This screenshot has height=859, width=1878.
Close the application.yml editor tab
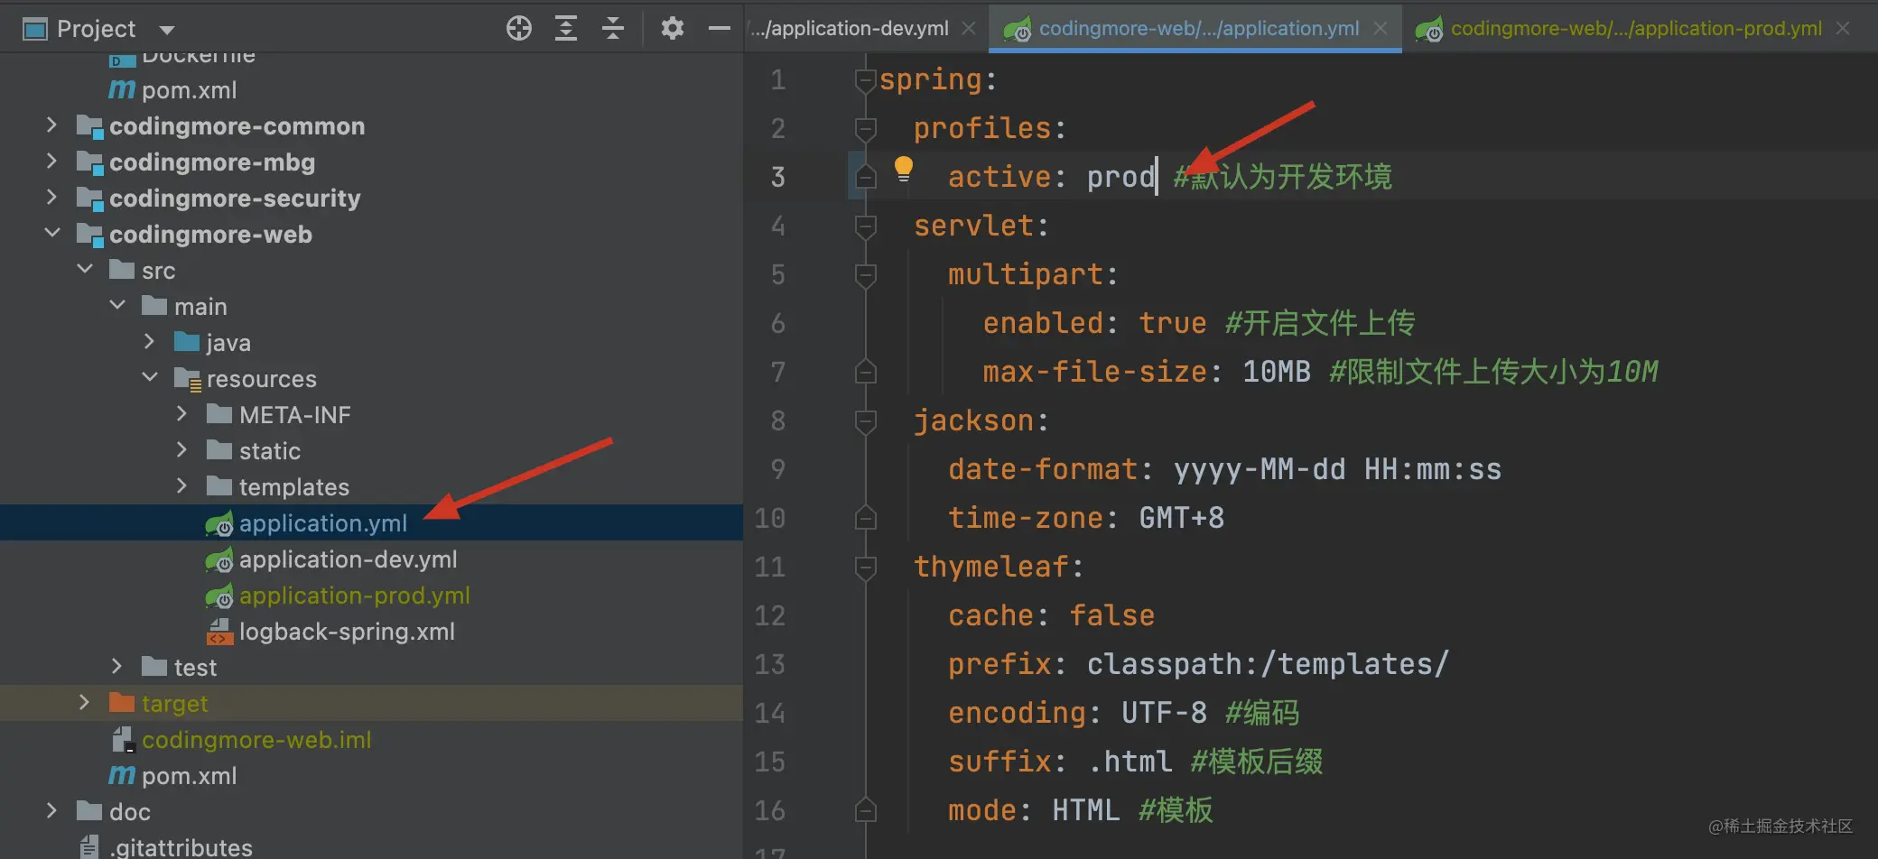[x=1381, y=29]
